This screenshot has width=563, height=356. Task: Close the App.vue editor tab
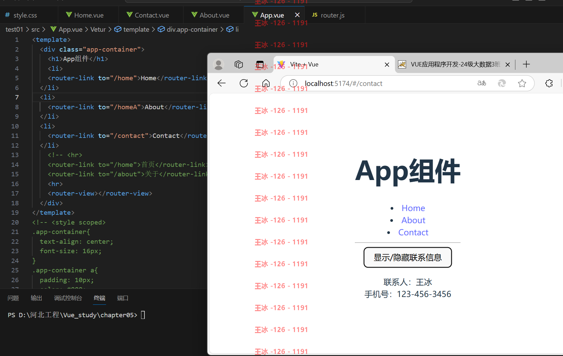pos(297,15)
